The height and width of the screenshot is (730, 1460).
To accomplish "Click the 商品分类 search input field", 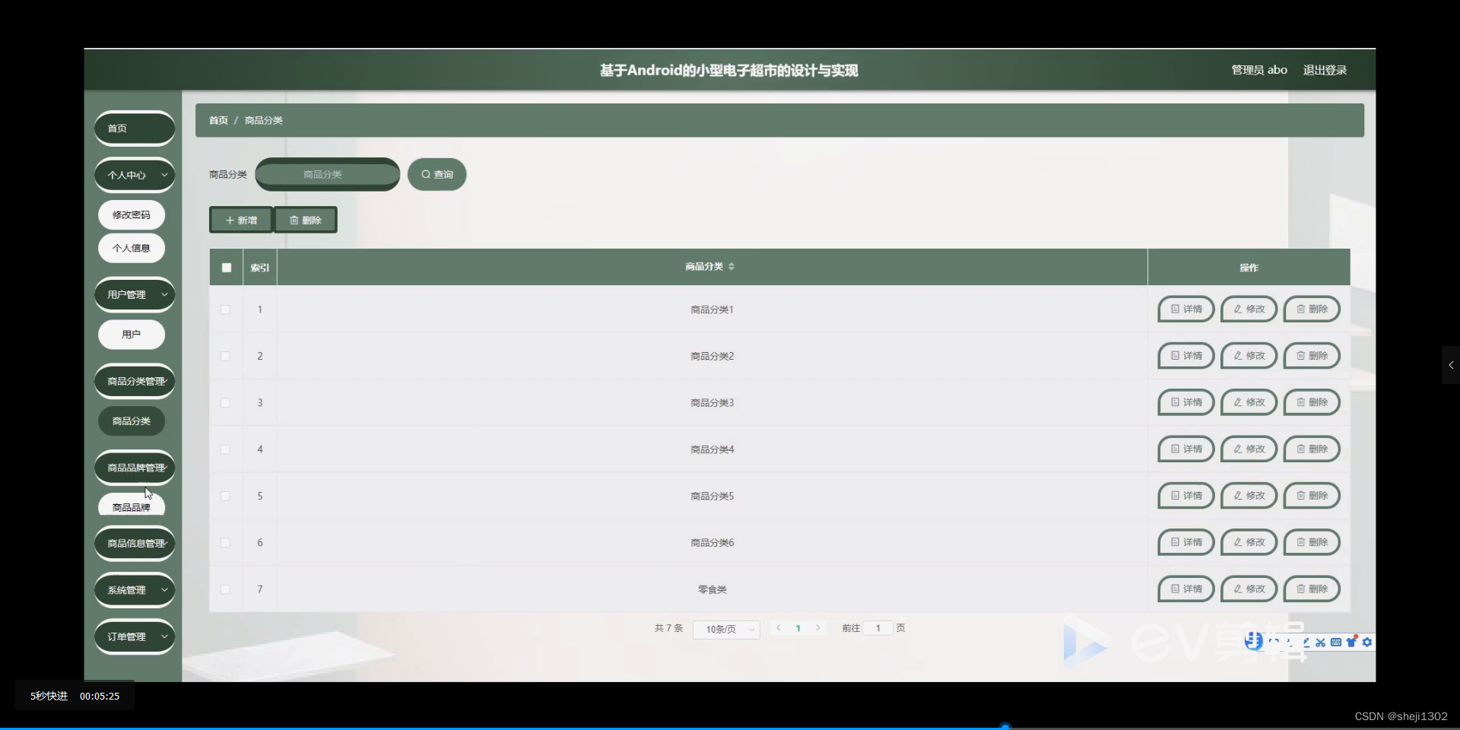I will pos(326,174).
